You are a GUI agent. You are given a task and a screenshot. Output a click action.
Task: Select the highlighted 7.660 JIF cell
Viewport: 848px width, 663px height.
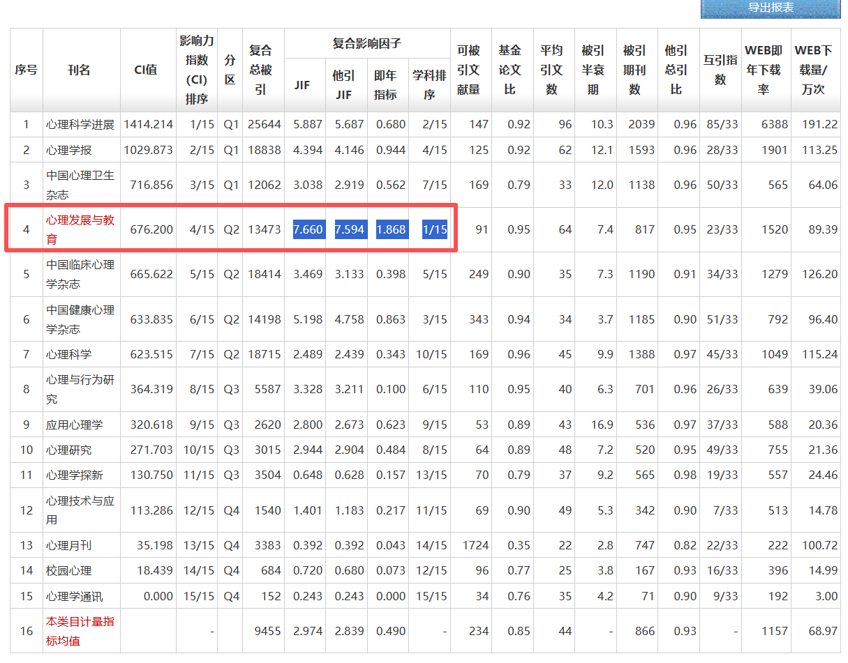point(308,229)
